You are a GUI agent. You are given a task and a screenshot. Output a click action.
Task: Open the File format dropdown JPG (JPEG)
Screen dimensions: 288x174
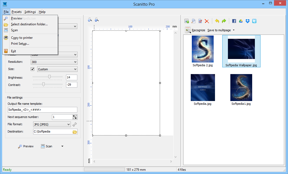[52, 124]
